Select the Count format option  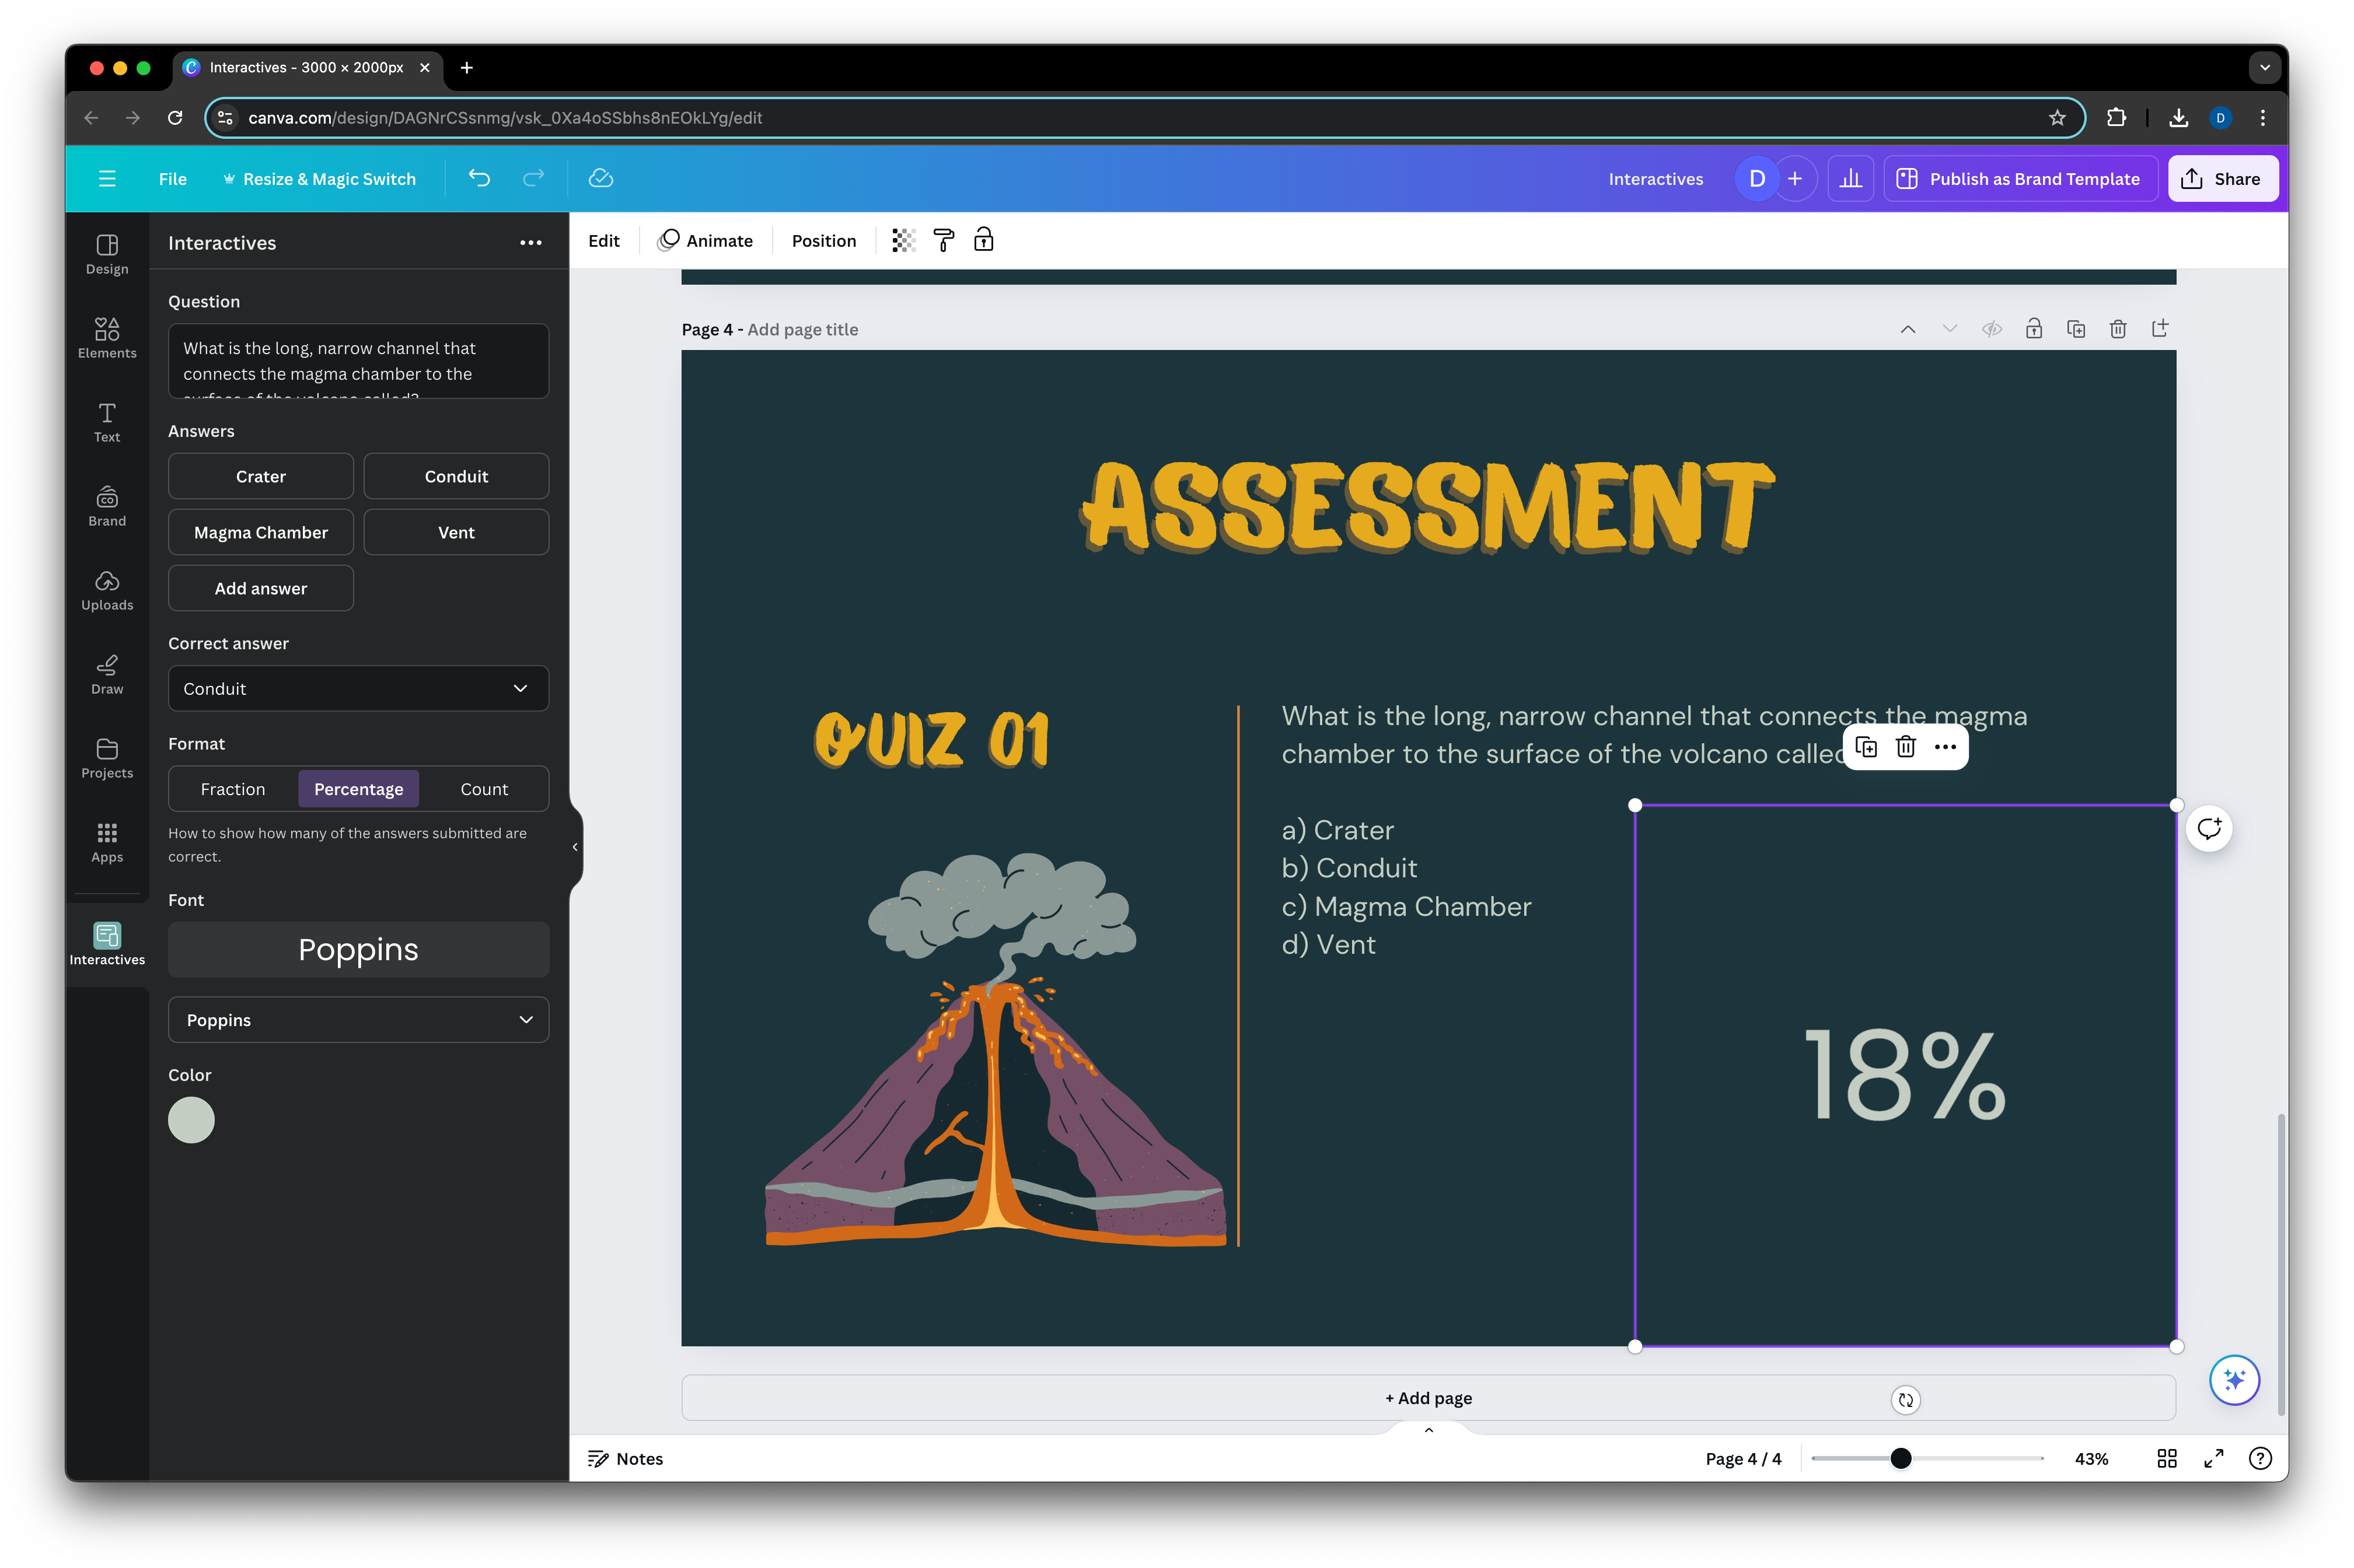[x=484, y=789]
